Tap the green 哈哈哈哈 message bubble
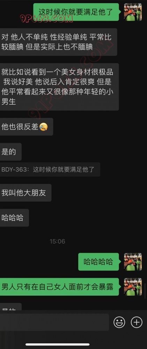This screenshot has width=147, height=349. pos(98,262)
